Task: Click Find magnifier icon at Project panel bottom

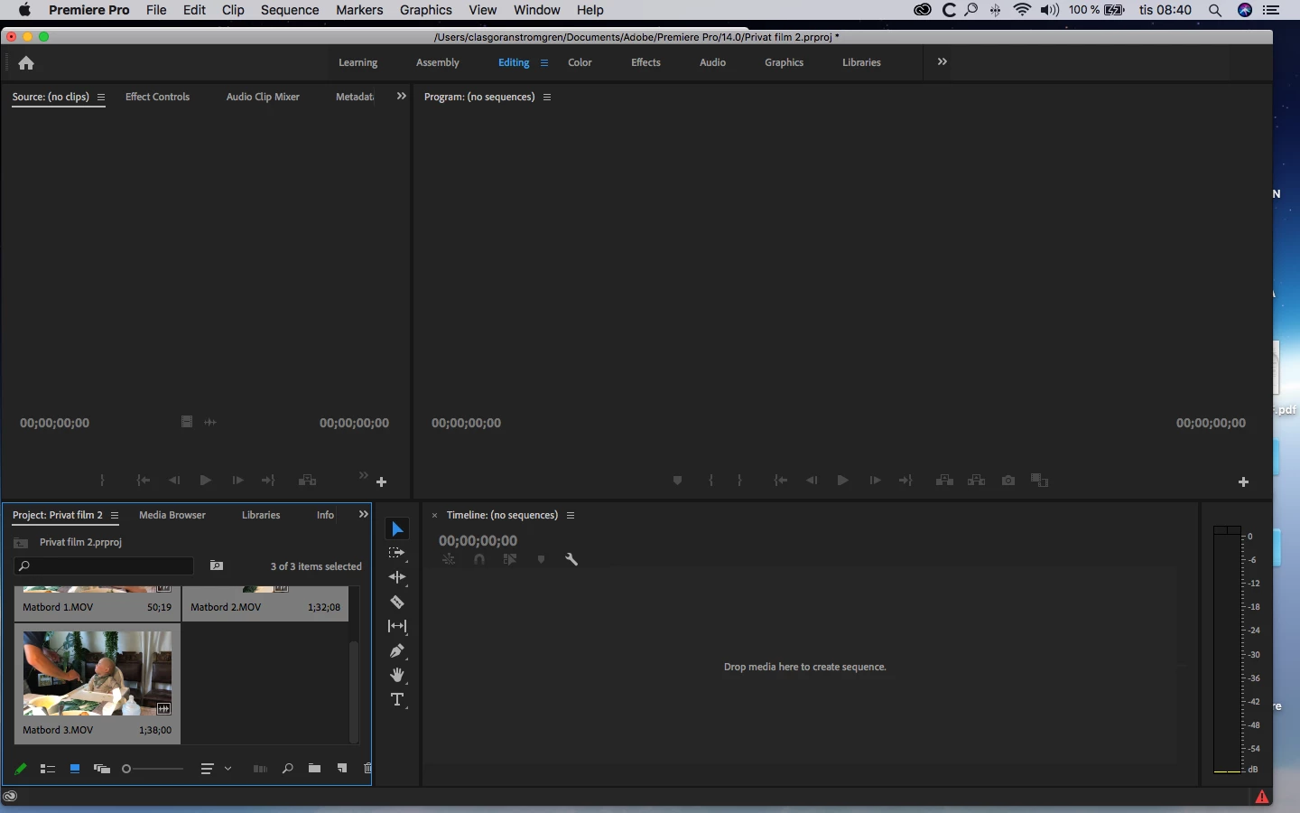Action: click(287, 769)
